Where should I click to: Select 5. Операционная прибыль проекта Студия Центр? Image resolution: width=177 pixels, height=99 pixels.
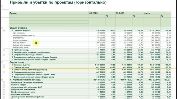pos(33,75)
